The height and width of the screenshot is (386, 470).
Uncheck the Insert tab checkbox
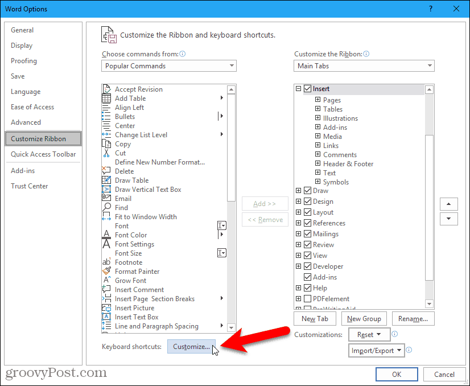coord(307,88)
